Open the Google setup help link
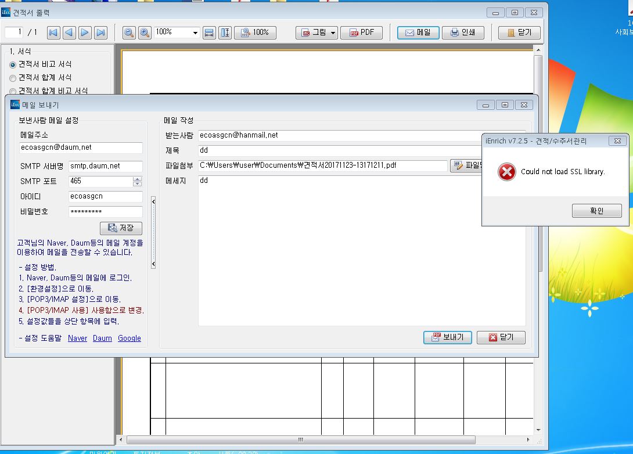 pos(129,338)
